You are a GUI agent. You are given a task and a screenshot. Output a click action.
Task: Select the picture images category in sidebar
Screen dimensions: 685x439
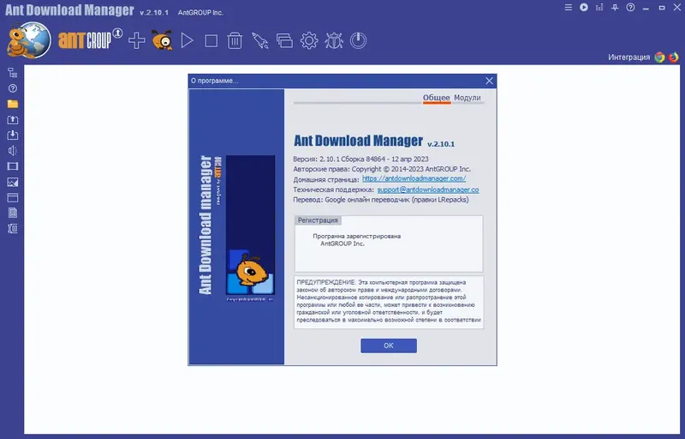click(x=13, y=182)
